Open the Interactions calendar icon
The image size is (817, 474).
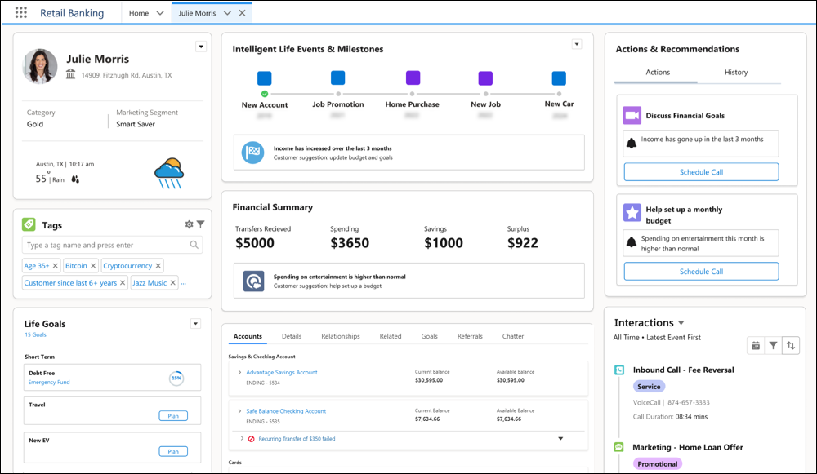[756, 345]
